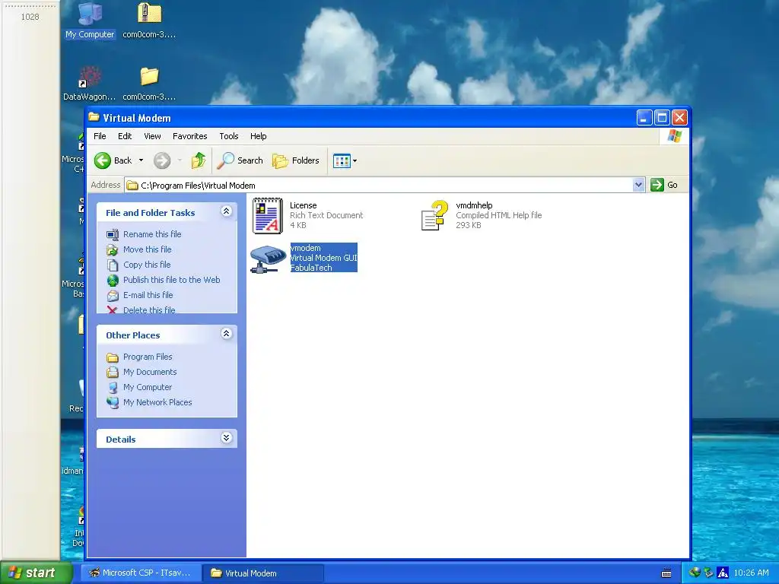Select the vmdmhelp help file icon

[x=434, y=215]
